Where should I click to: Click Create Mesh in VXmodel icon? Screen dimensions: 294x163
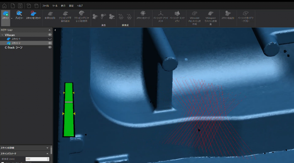tap(195, 13)
